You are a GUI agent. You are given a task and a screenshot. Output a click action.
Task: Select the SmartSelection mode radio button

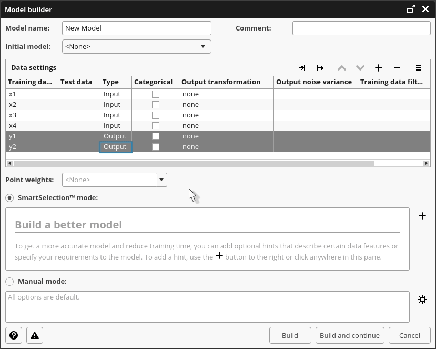click(9, 198)
